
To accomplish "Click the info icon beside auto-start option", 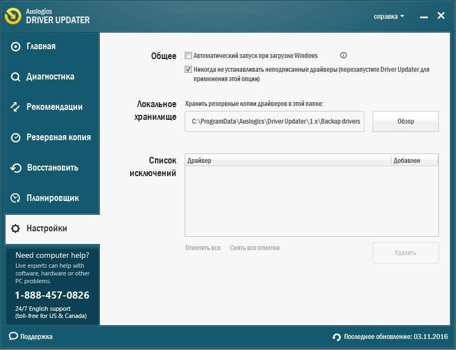I will coord(344,55).
